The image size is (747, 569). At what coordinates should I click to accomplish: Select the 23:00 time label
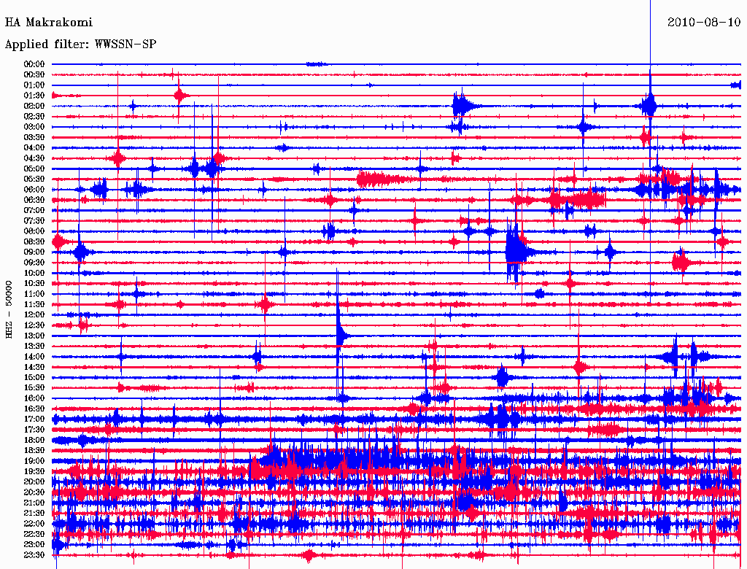34,545
